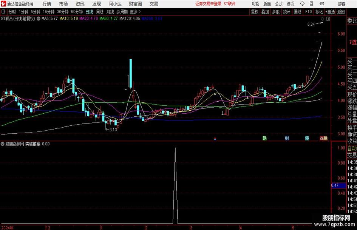Click the 财 event marker
This screenshot has width=357, height=230.
click(x=287, y=138)
